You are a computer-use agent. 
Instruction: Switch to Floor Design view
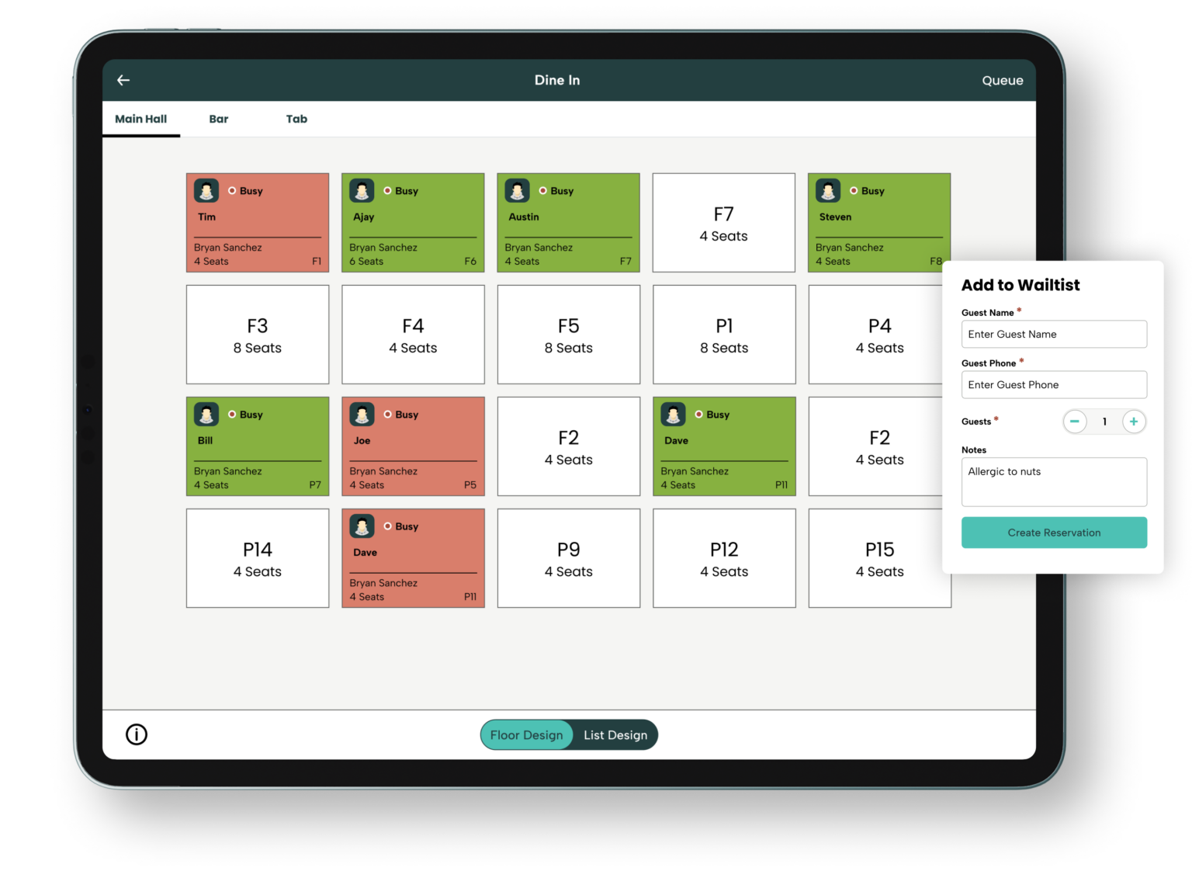(526, 735)
